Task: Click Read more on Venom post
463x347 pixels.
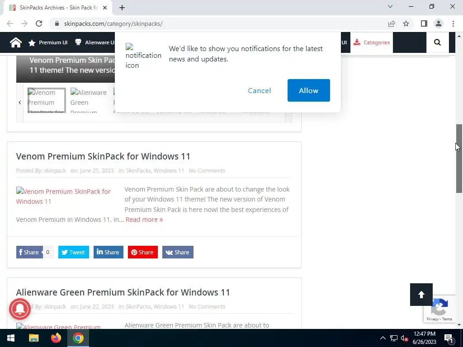Action: [x=144, y=220]
